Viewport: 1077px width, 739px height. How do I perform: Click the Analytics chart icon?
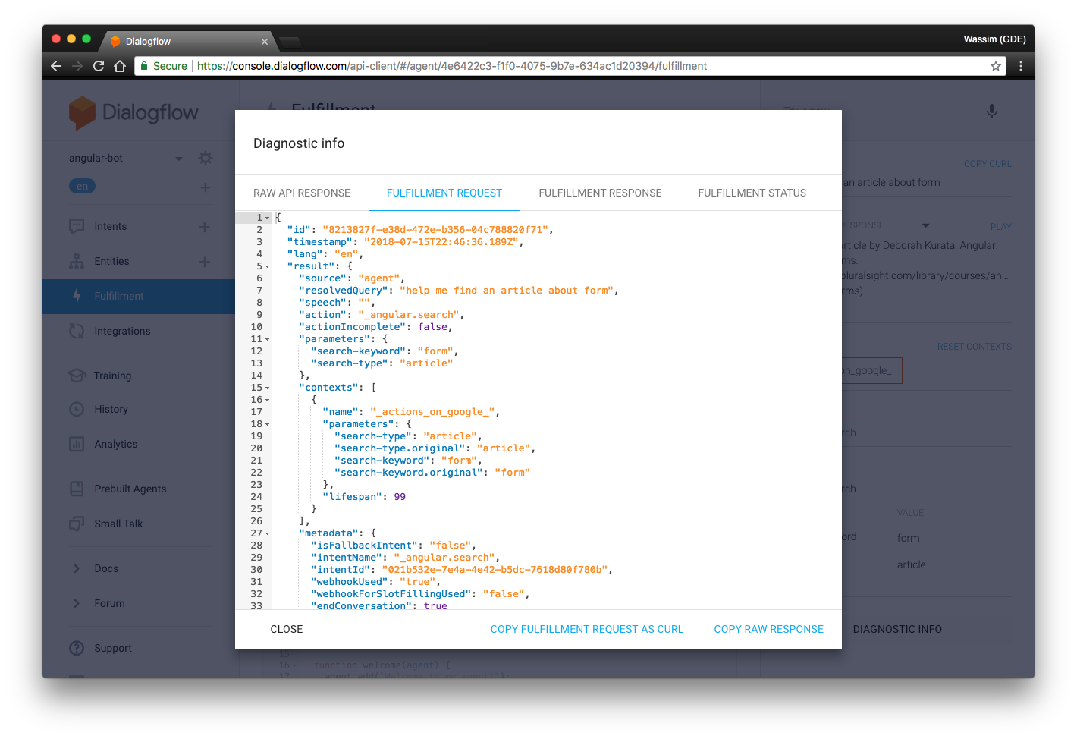pos(77,444)
